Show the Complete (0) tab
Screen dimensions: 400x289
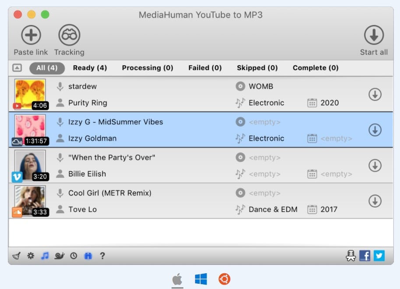(x=316, y=68)
